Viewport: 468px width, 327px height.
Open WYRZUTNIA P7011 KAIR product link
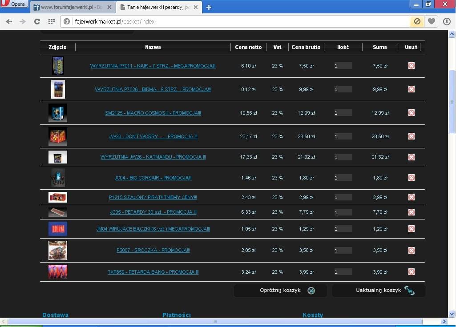coord(153,66)
